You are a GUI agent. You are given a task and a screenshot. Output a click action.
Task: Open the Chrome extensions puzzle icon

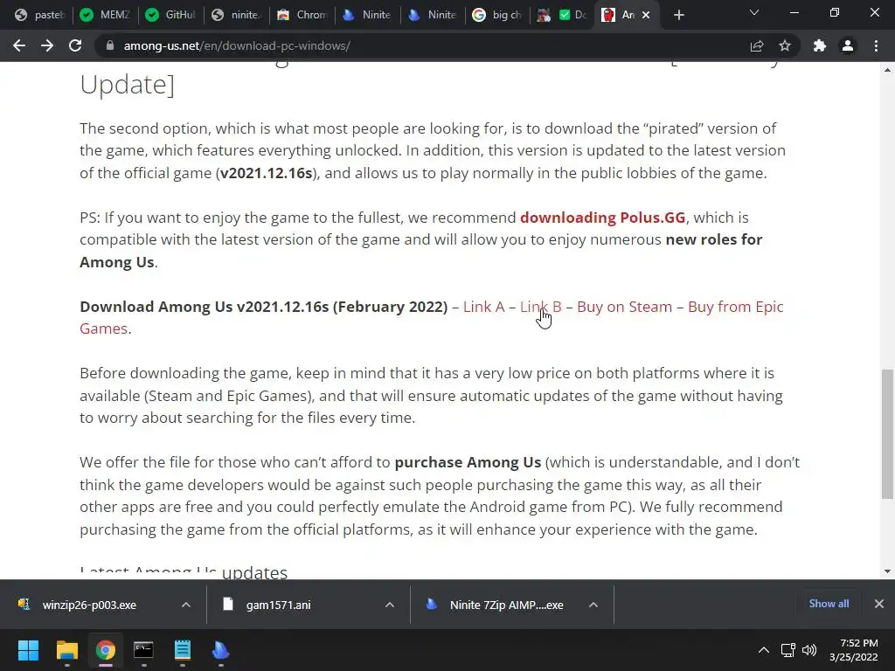click(820, 45)
